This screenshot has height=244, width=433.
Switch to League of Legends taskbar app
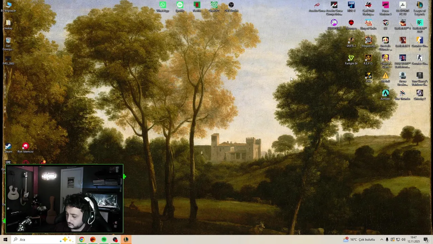[126, 240]
